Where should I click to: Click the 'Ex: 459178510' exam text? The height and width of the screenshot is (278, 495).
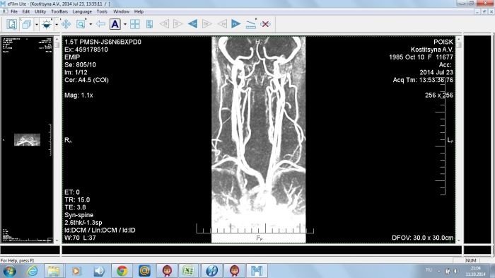(86, 50)
